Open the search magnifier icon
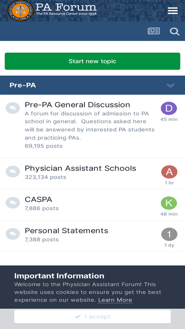 174,32
